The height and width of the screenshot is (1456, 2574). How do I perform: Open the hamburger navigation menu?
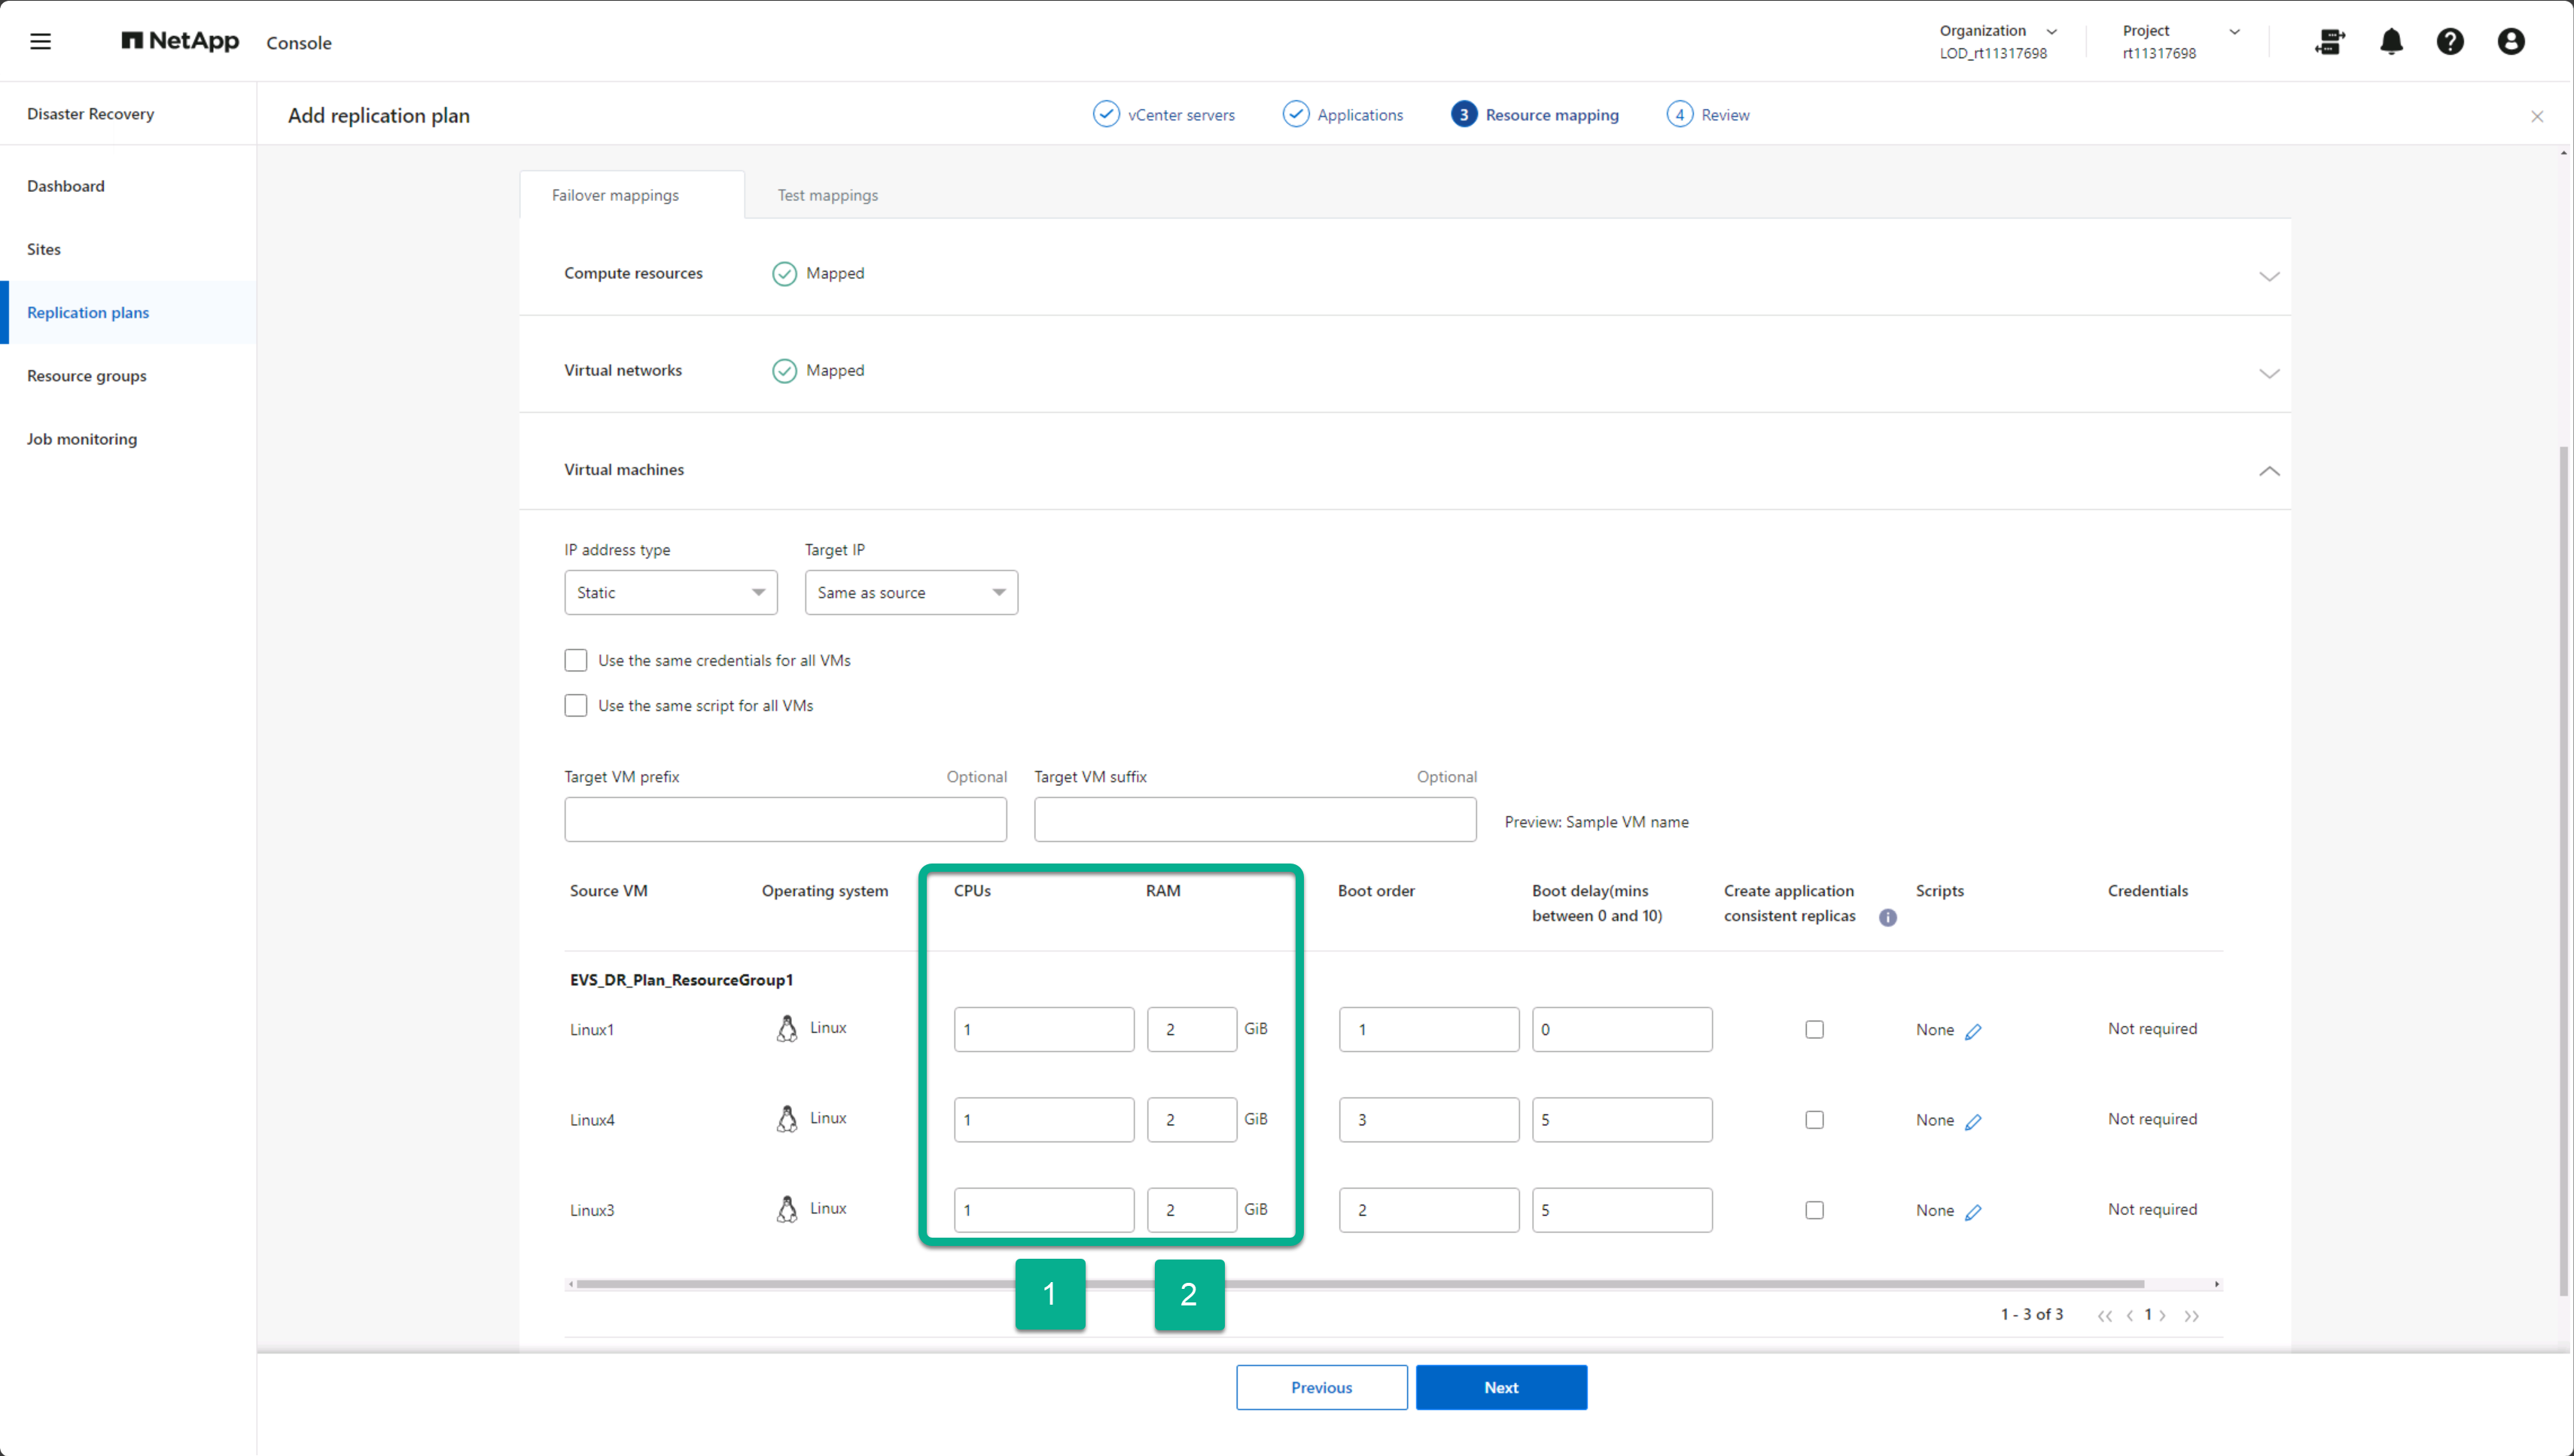[x=40, y=41]
